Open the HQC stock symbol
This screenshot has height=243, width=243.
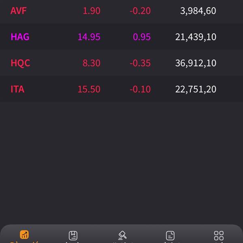[x=20, y=63]
